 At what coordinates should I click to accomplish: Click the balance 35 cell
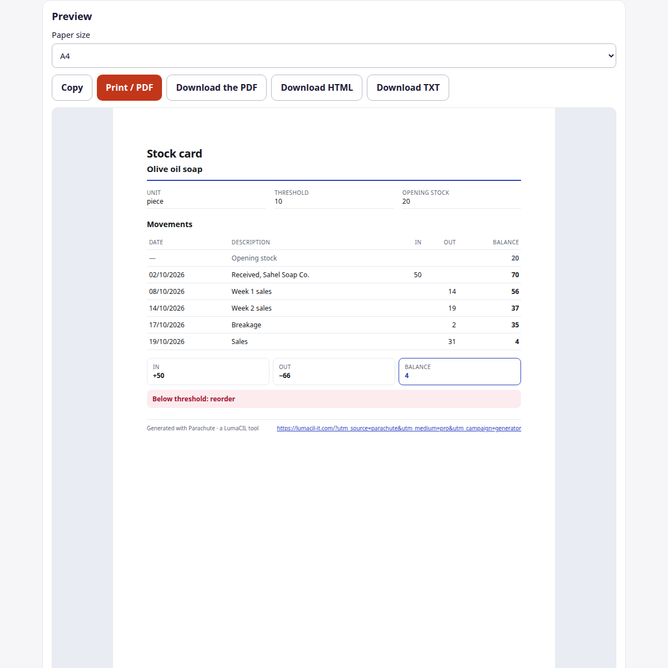(x=515, y=325)
